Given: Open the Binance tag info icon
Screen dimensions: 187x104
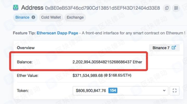Looking at the screenshot, I should point(33,17).
